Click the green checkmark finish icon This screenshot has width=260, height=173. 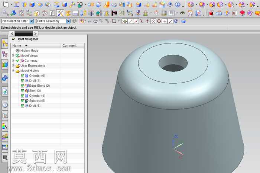click(x=13, y=13)
